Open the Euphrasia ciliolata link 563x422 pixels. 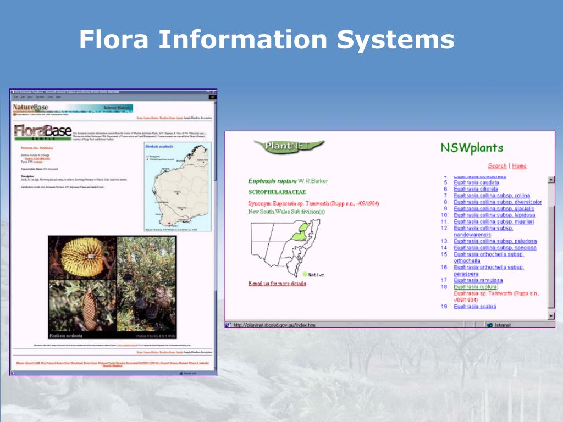476,189
